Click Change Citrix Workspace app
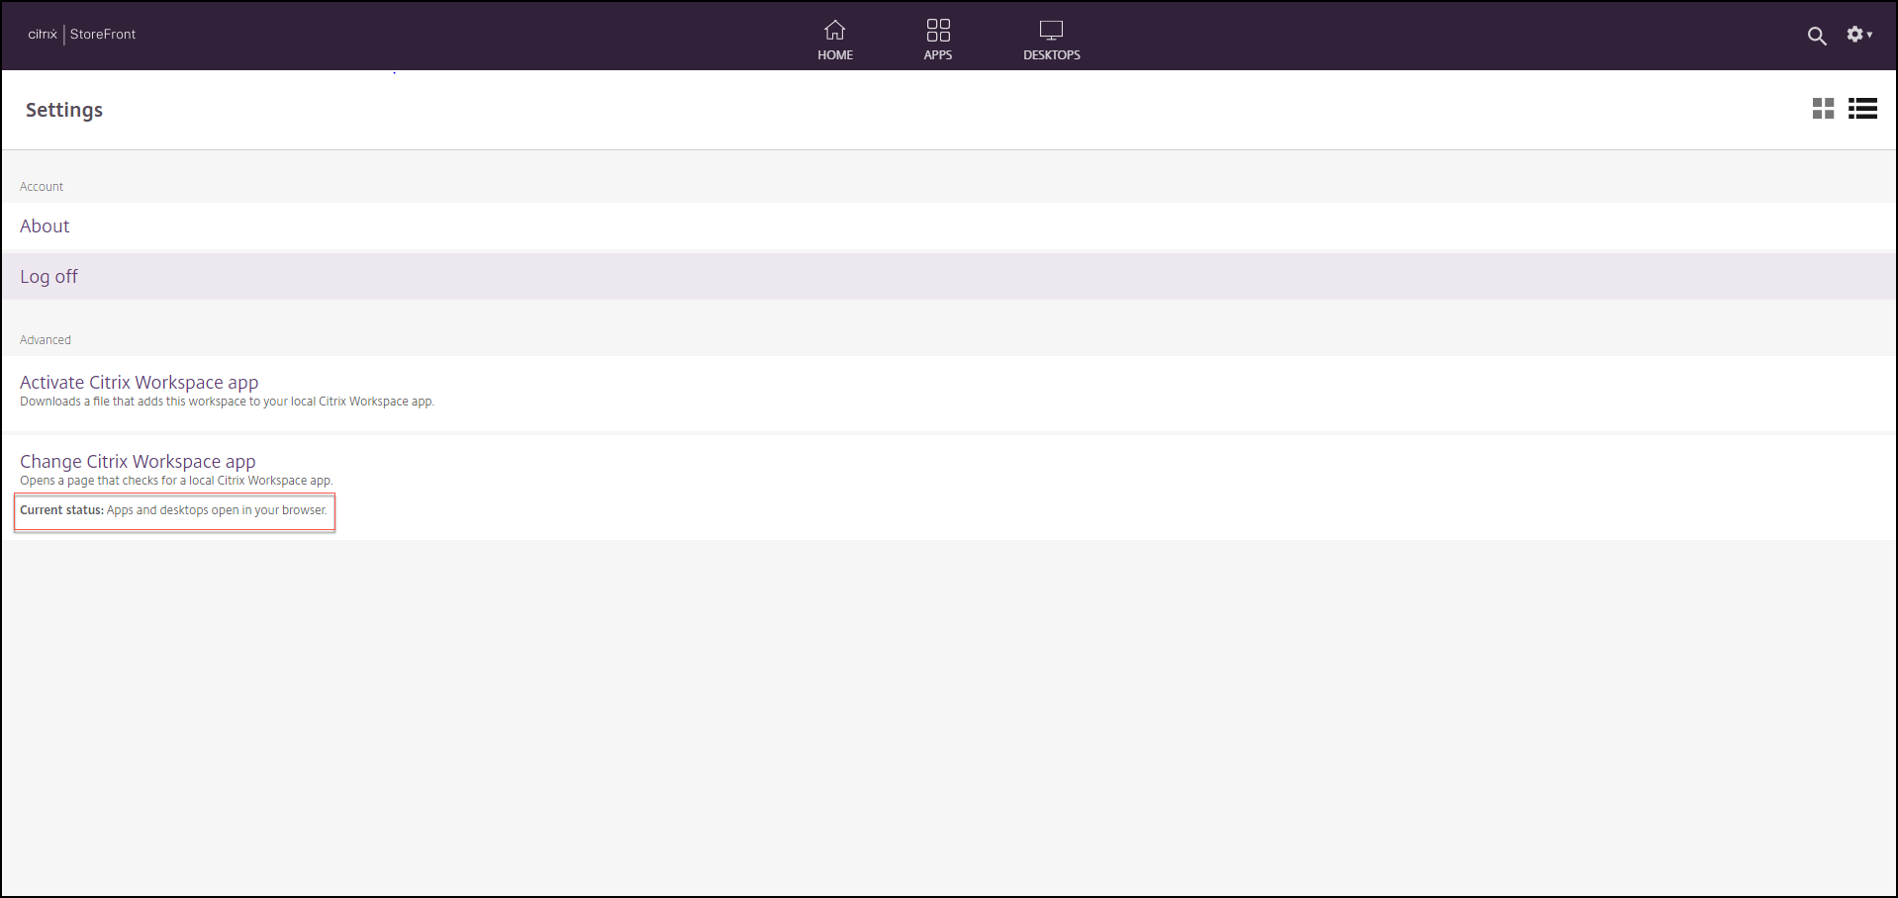Viewport: 1898px width, 898px height. click(x=138, y=462)
